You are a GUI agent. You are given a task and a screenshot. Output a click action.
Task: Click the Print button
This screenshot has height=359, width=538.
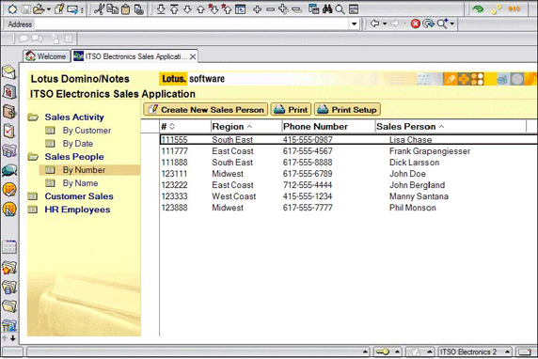(291, 110)
